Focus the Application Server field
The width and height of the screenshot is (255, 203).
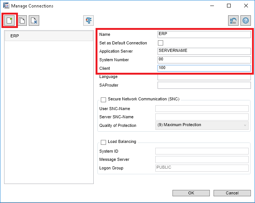204,51
